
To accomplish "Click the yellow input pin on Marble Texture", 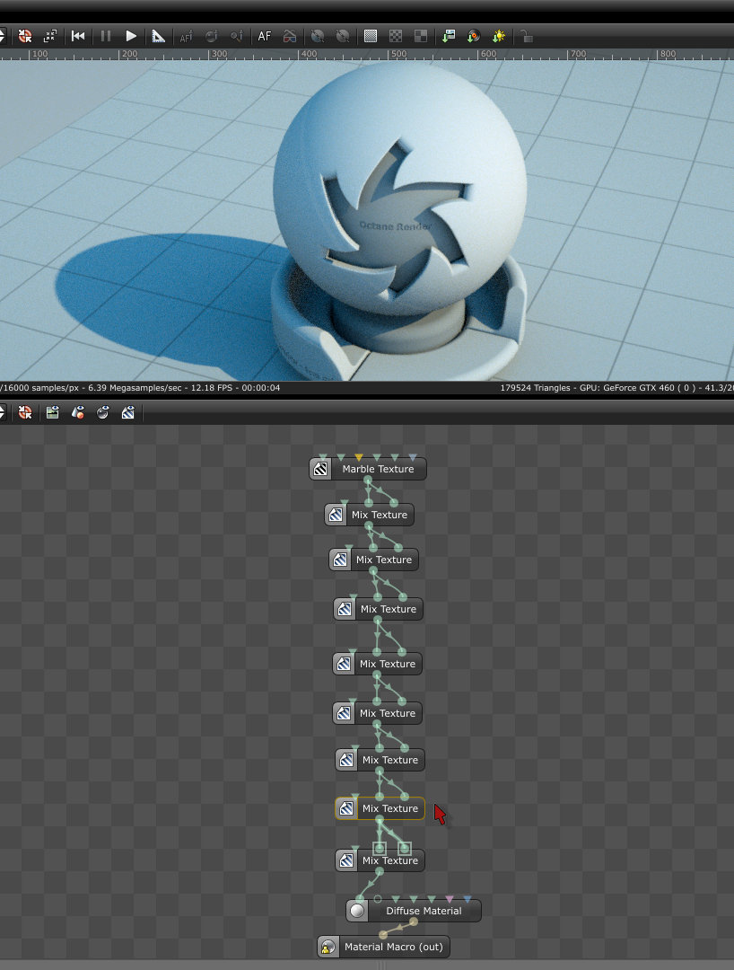I will (x=359, y=458).
